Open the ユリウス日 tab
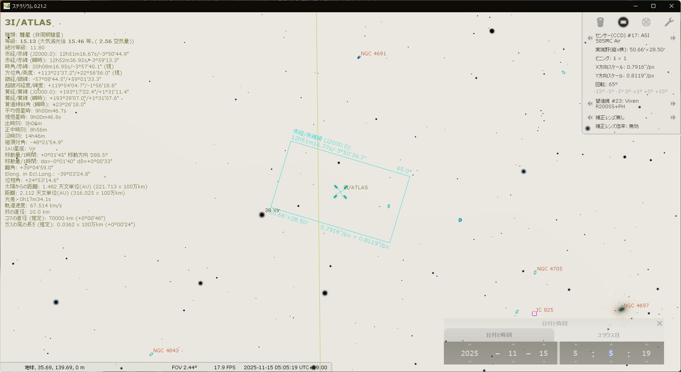Viewport: 681px width, 372px height. coord(608,335)
